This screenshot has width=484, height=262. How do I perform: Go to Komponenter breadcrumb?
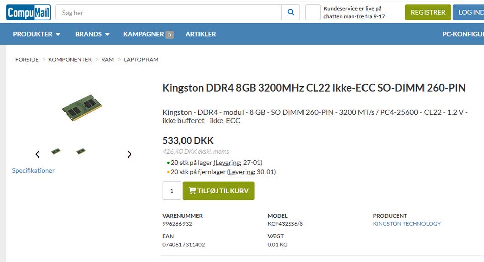pos(70,60)
